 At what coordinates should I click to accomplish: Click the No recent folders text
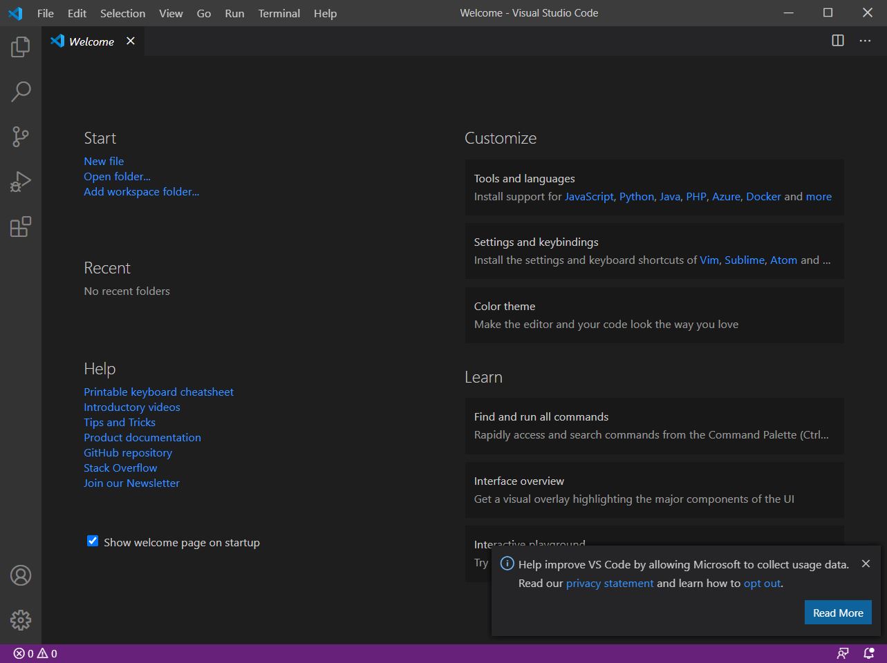pos(127,291)
